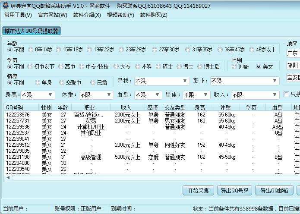Open the city field showing 深圳
This screenshot has height=214, width=300.
click(293, 66)
